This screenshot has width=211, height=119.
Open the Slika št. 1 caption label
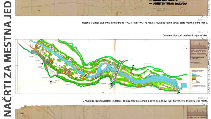[x=203, y=20]
